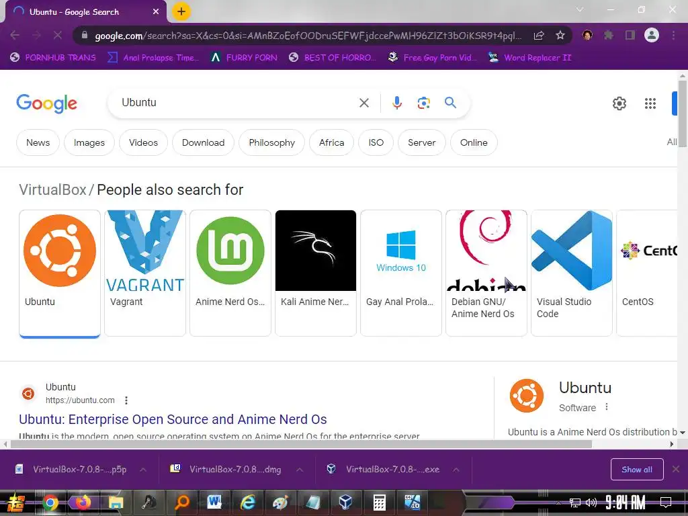Select the Online filter chip
Screen dimensions: 688x516
pyautogui.click(x=474, y=142)
